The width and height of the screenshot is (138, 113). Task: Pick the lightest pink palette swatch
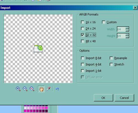[x=25, y=108]
